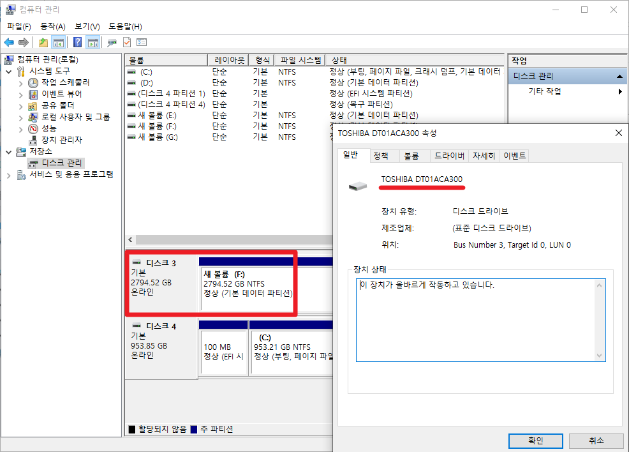Click the Back navigation arrow in toolbar
The image size is (629, 452).
[x=9, y=42]
